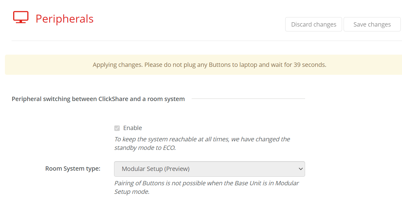The width and height of the screenshot is (402, 203).
Task: Click the ClickShare monitor glyph at top left
Action: click(20, 17)
